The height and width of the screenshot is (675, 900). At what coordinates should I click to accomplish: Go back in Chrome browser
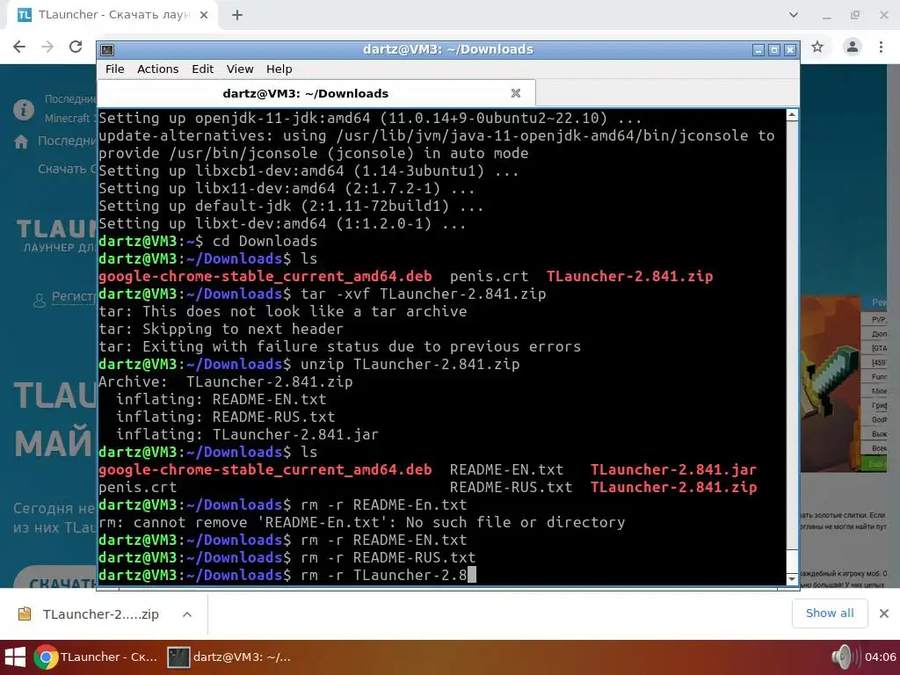pyautogui.click(x=19, y=47)
